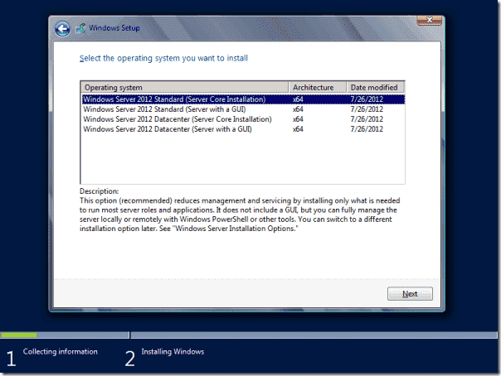The height and width of the screenshot is (376, 501).
Task: Click the x64 cell of Standard Server with a GUI
Action: 298,109
